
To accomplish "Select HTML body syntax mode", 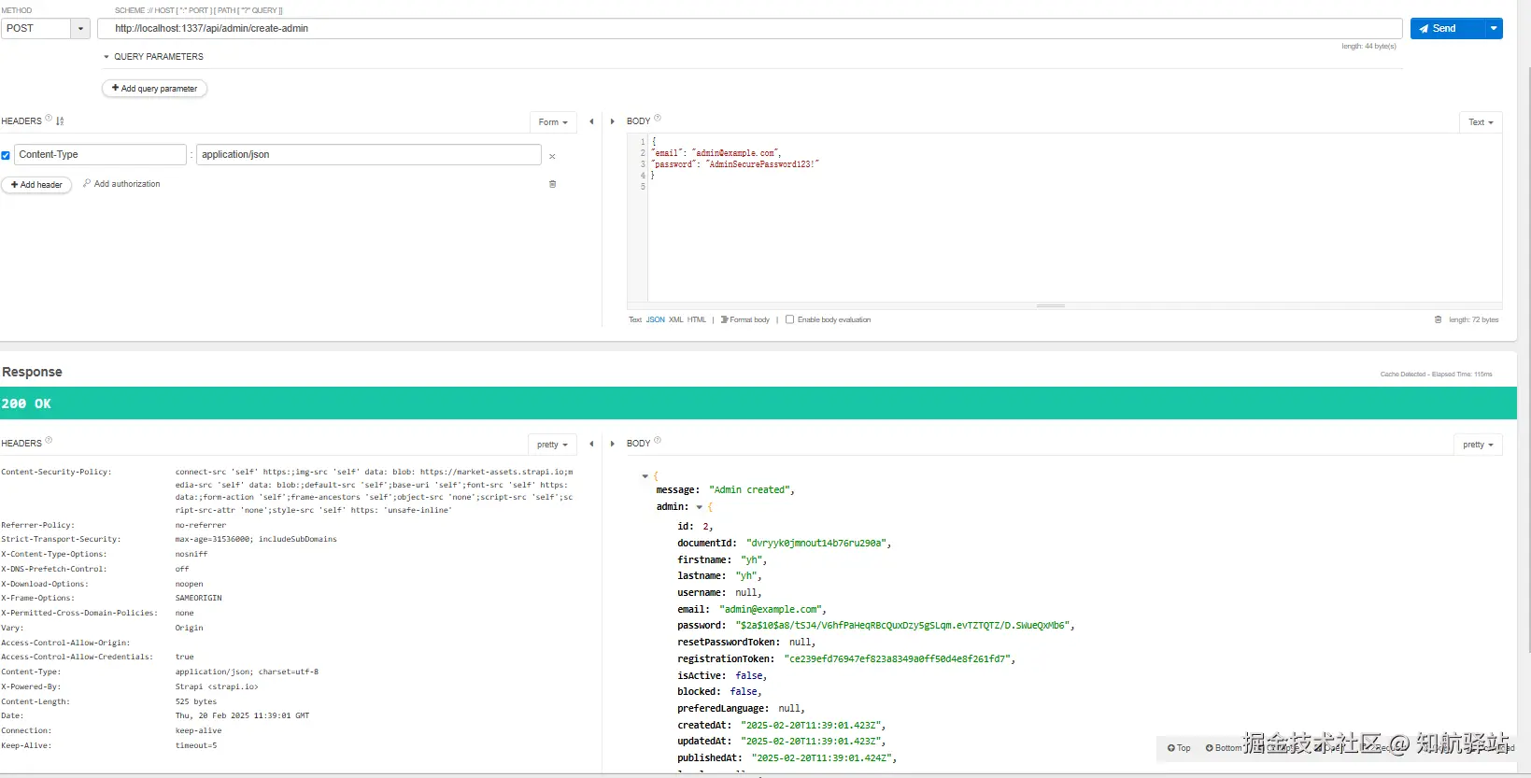I will 697,319.
